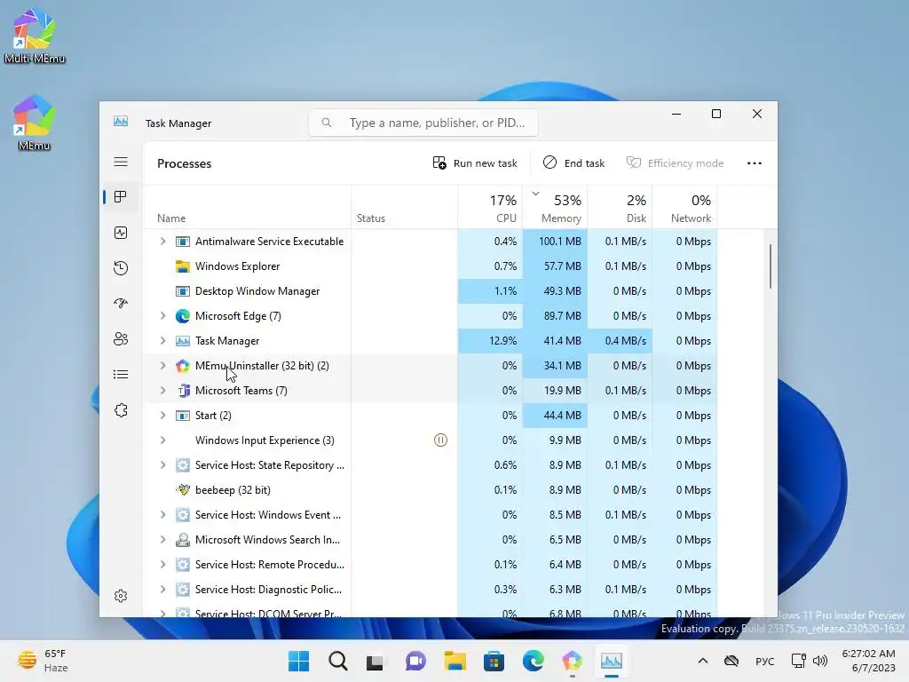This screenshot has height=682, width=909.
Task: Select the Processes sidebar icon
Action: point(121,197)
